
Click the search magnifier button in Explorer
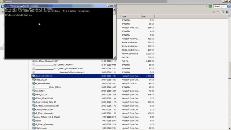(229, 6)
